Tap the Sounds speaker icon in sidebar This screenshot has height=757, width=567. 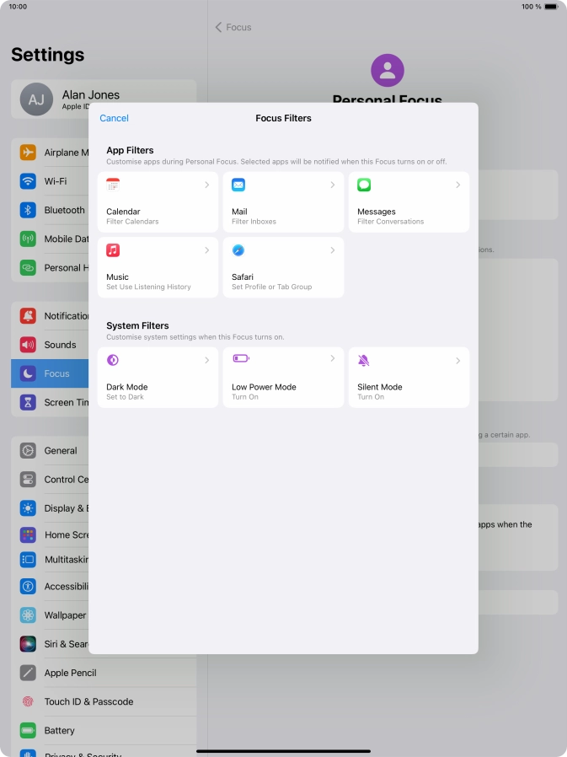click(28, 345)
